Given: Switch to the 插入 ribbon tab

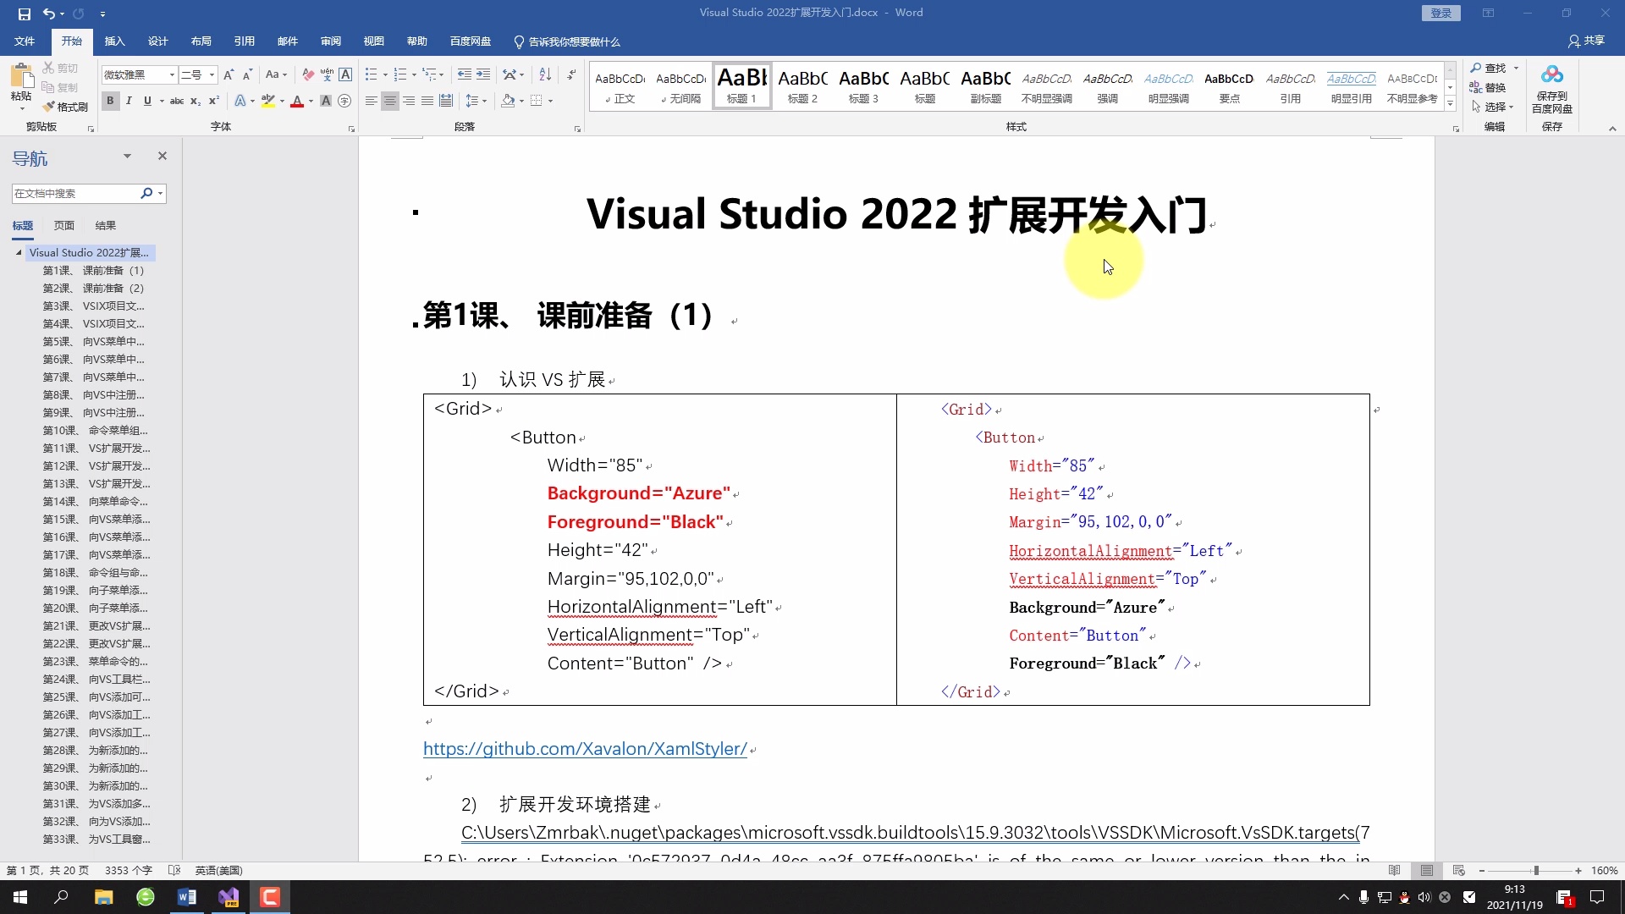Looking at the screenshot, I should 114,41.
